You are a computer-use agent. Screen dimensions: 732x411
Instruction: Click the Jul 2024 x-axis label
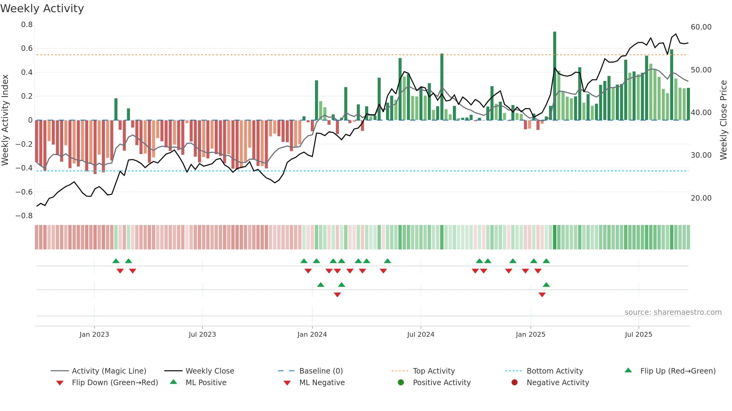421,334
